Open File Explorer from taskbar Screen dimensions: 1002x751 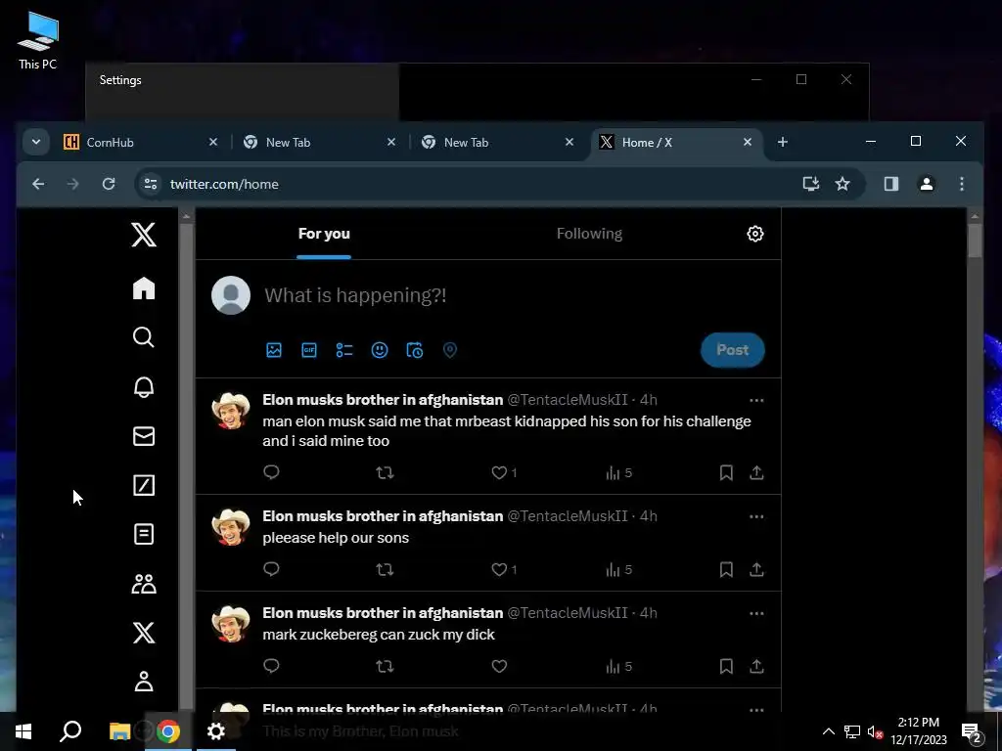(x=119, y=731)
